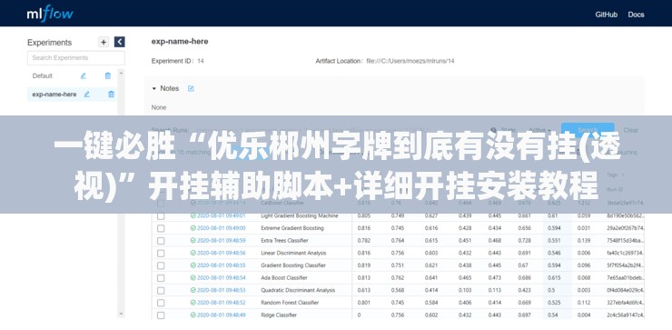672x330 pixels.
Task: Open run dated 2020-08-01 09:49:00
Action: [222, 228]
